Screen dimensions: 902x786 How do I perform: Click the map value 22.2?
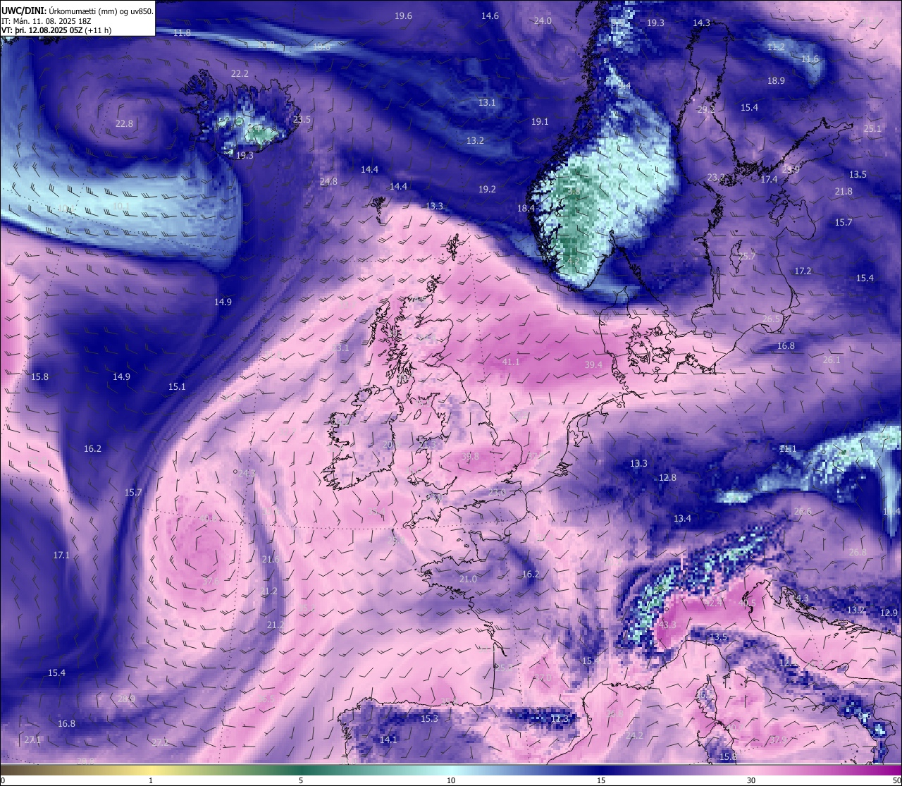(x=240, y=73)
